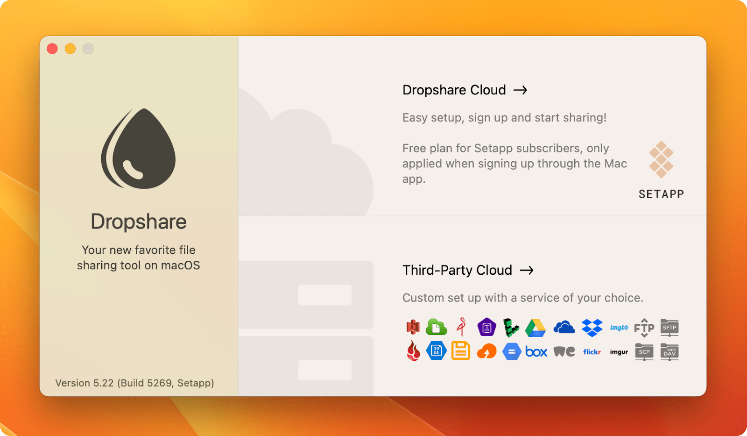The image size is (747, 436).
Task: Click the Dropshare droplet logo
Action: tap(139, 150)
